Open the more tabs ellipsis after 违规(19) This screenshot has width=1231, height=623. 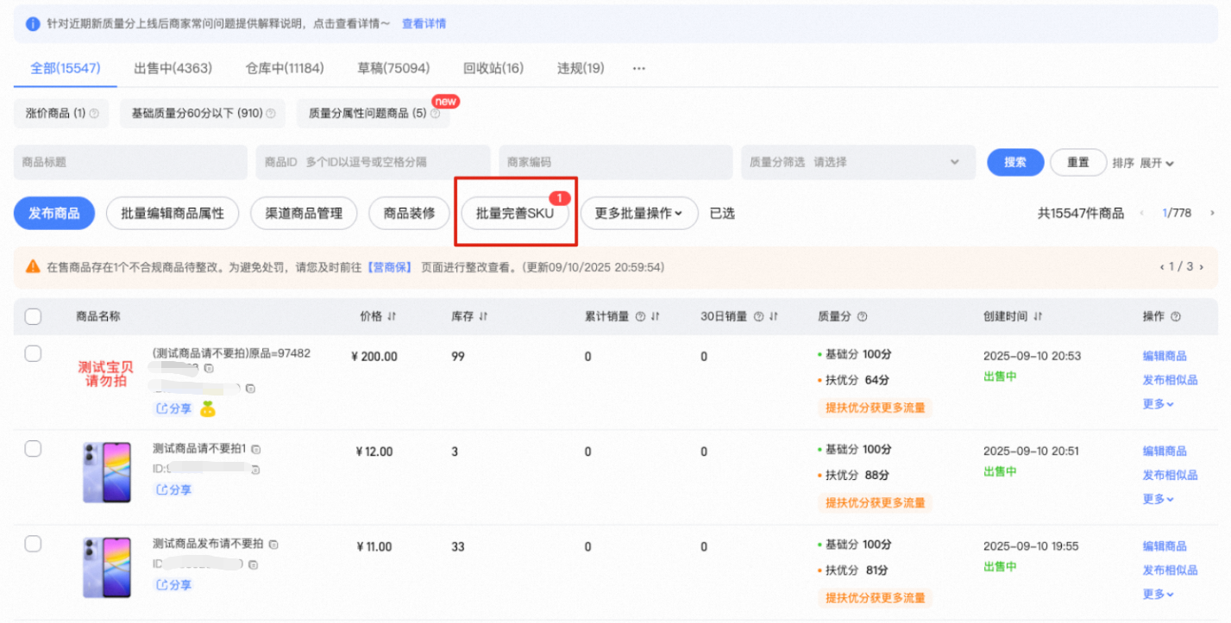pyautogui.click(x=639, y=68)
